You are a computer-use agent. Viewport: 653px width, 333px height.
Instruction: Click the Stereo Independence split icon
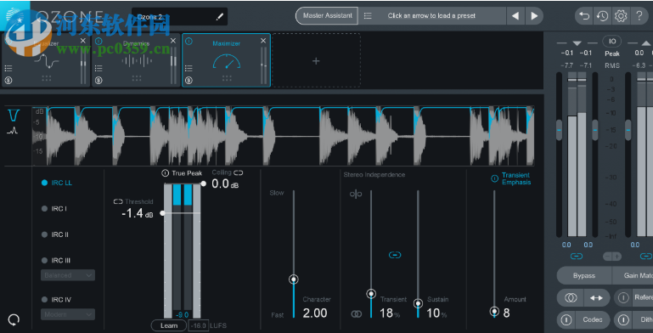pyautogui.click(x=356, y=195)
